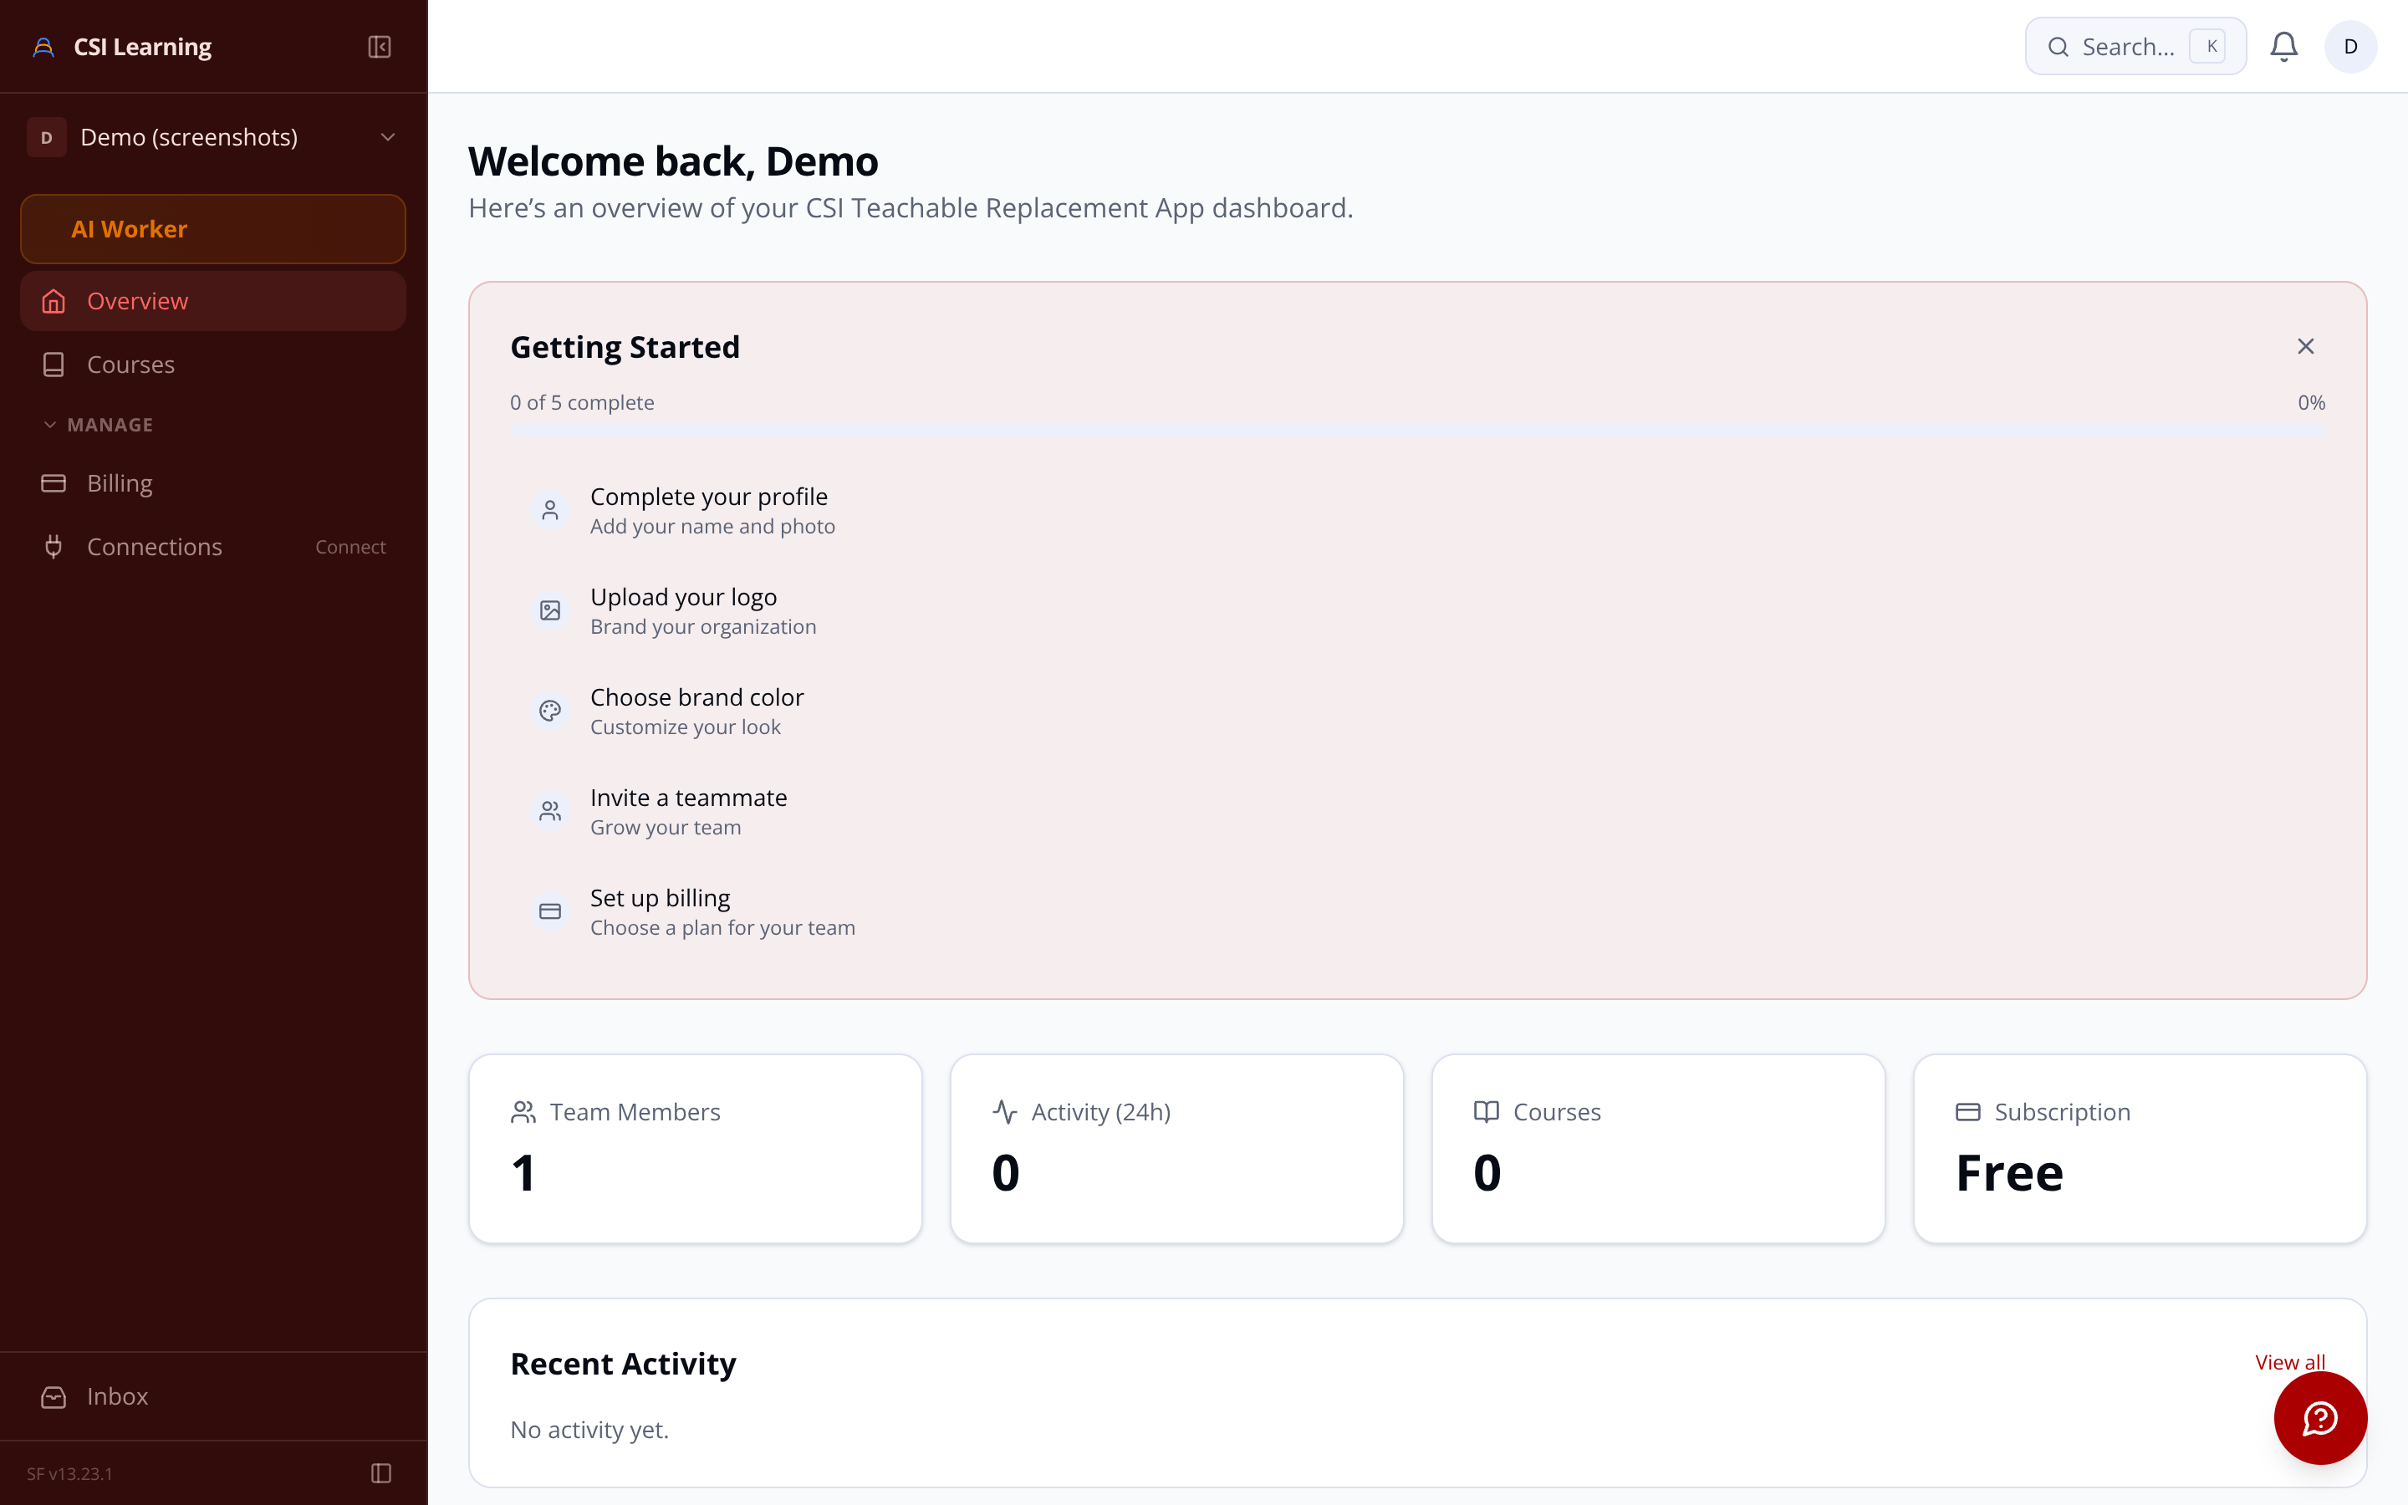Image resolution: width=2408 pixels, height=1505 pixels.
Task: Click the search magnifier icon
Action: coord(2059,47)
